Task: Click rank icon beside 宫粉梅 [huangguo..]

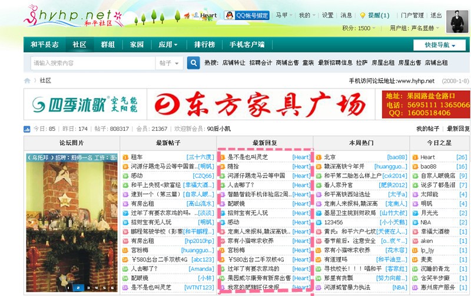Action: 125,250
